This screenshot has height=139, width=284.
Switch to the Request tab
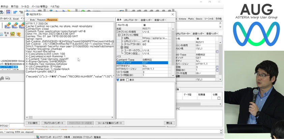pos(41,20)
